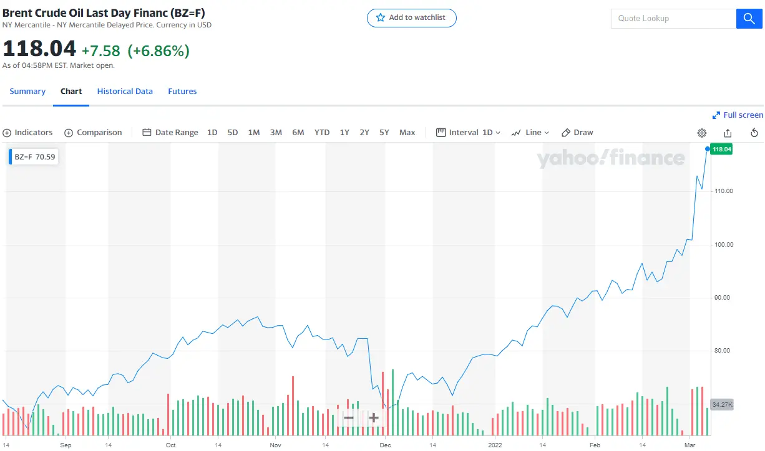This screenshot has width=765, height=451.
Task: Expand the Interval 1D dropdown
Action: [x=468, y=133]
